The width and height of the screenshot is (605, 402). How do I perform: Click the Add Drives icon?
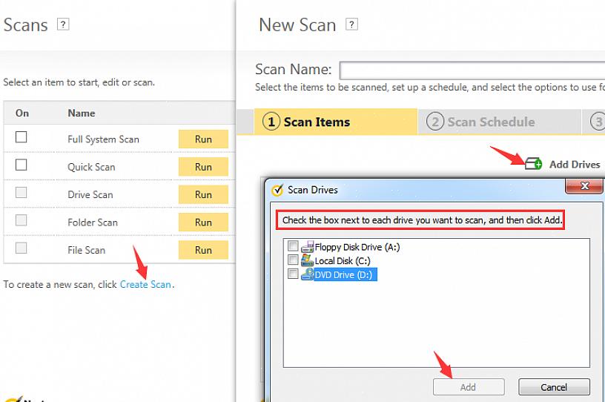533,164
